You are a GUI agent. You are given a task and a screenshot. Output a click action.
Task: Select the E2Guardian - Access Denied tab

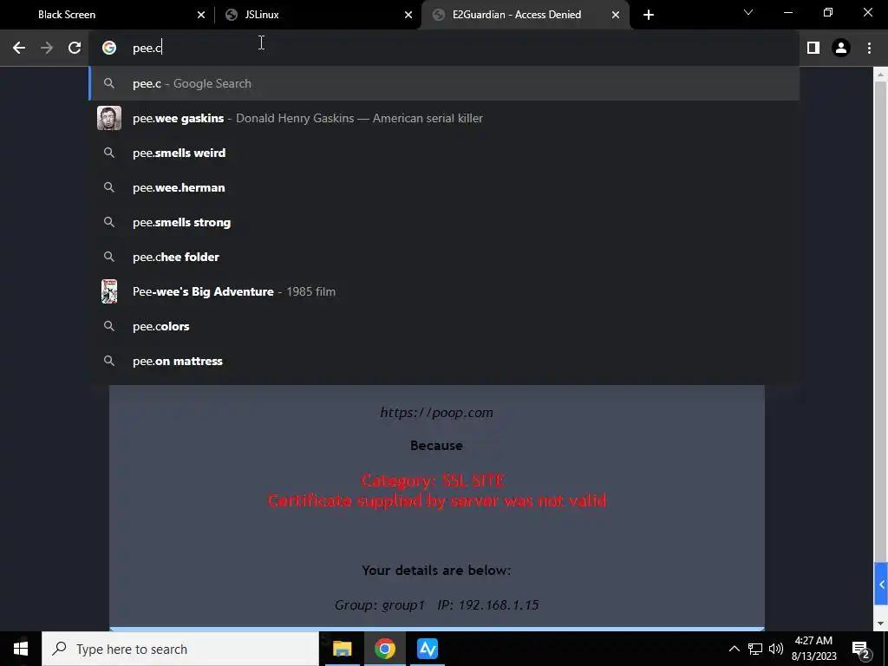[525, 15]
